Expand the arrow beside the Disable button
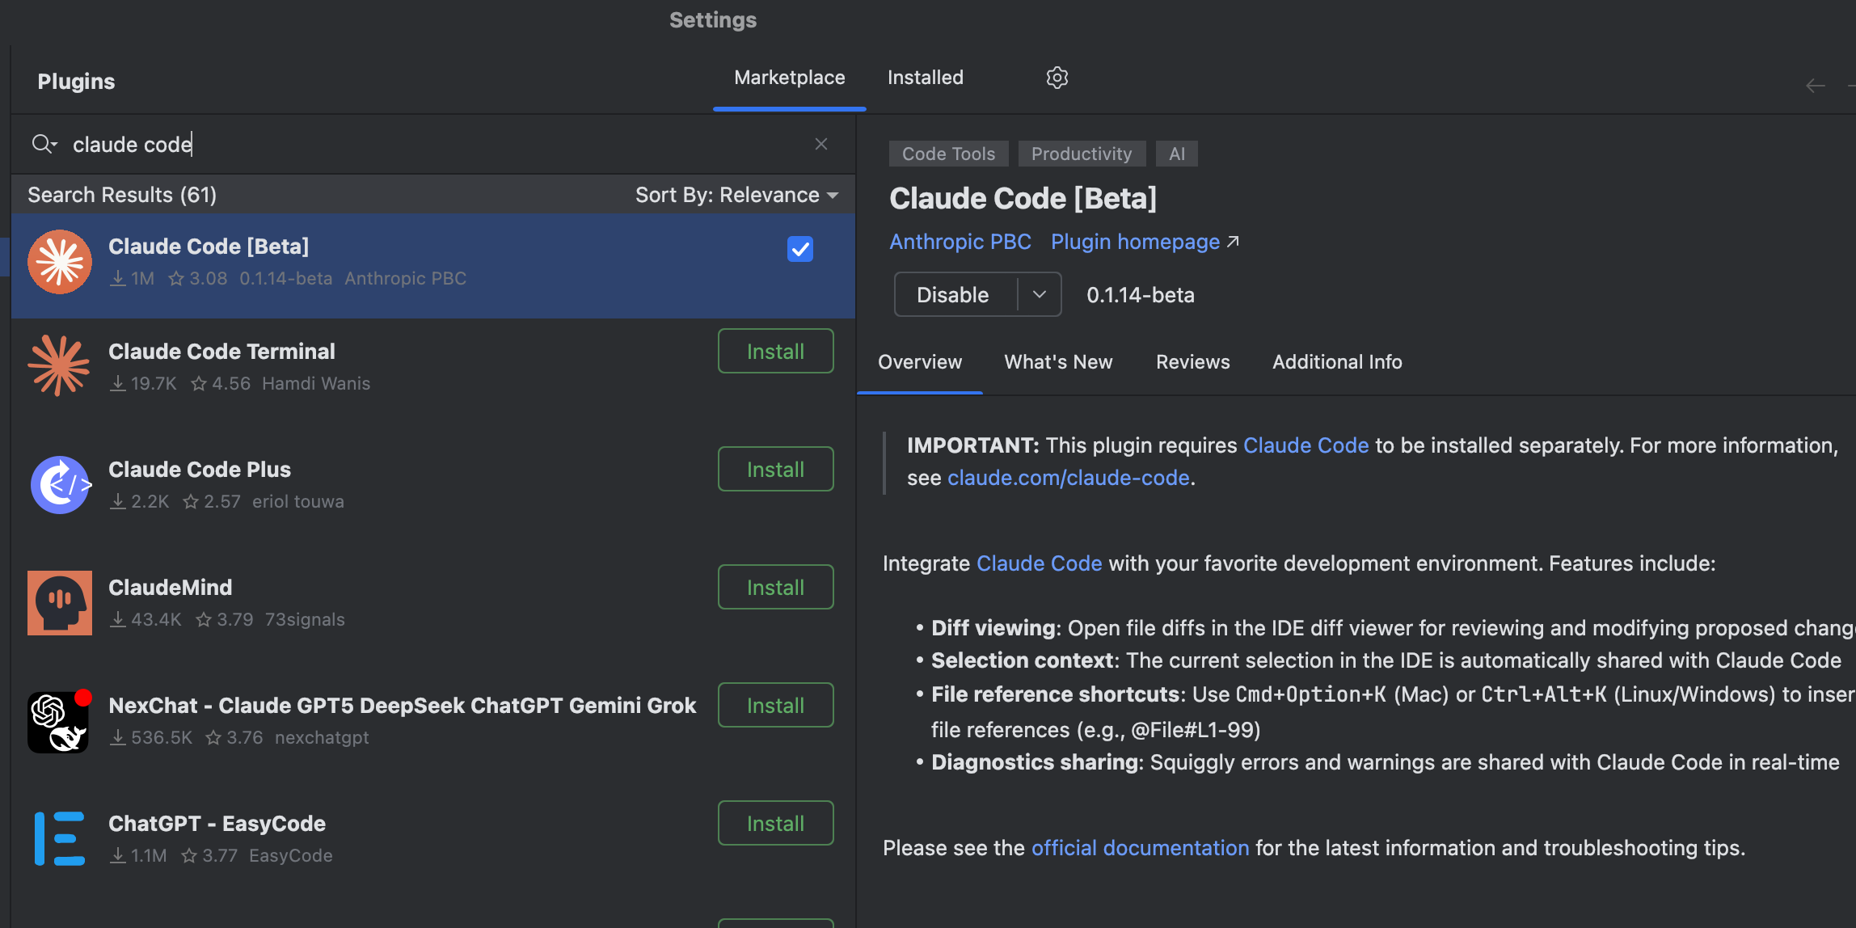The width and height of the screenshot is (1856, 928). [x=1039, y=295]
